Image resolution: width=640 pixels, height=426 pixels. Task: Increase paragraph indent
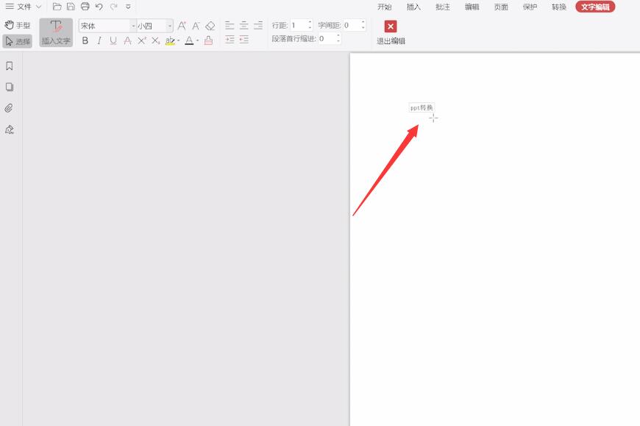tap(230, 40)
